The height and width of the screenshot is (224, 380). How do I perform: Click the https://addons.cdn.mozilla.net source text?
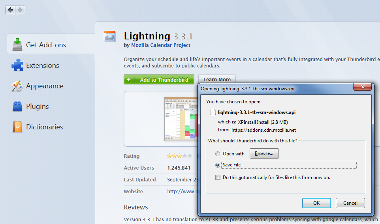264,130
